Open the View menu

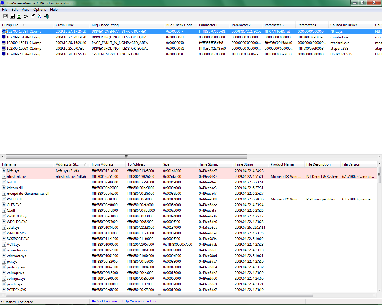click(x=25, y=10)
